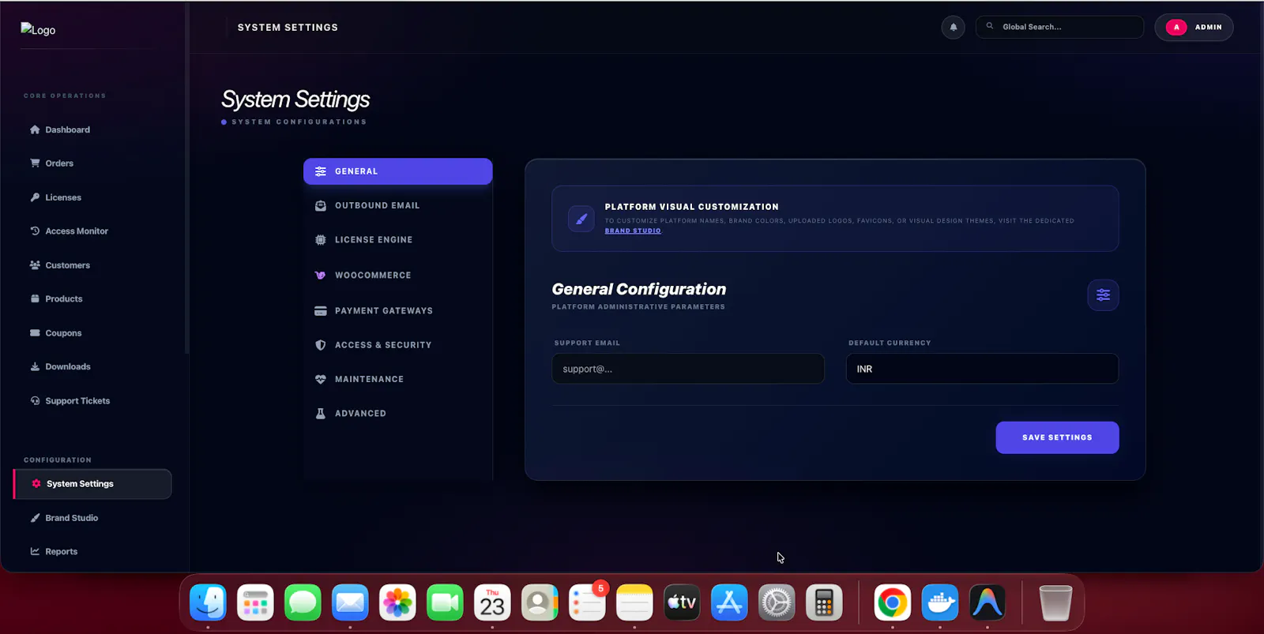Click the Customers people icon
Viewport: 1264px width, 634px height.
[35, 265]
